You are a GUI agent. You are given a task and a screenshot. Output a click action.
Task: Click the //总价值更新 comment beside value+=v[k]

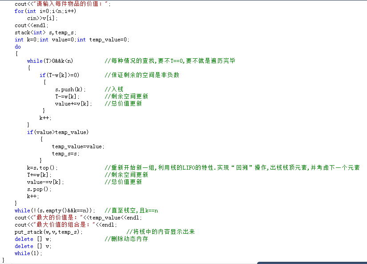123,104
